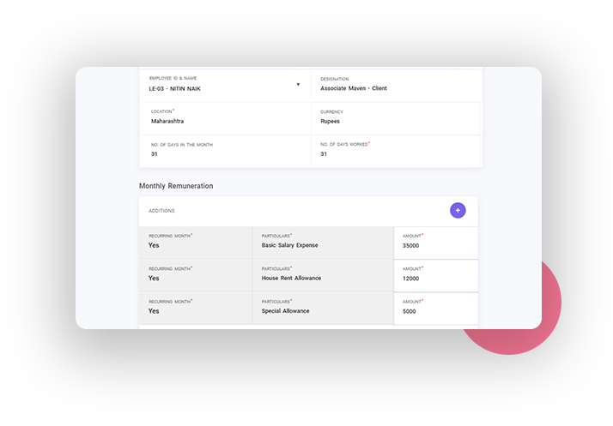Expand the Employee ID & Name dropdown arrow
The height and width of the screenshot is (426, 613).
(298, 85)
